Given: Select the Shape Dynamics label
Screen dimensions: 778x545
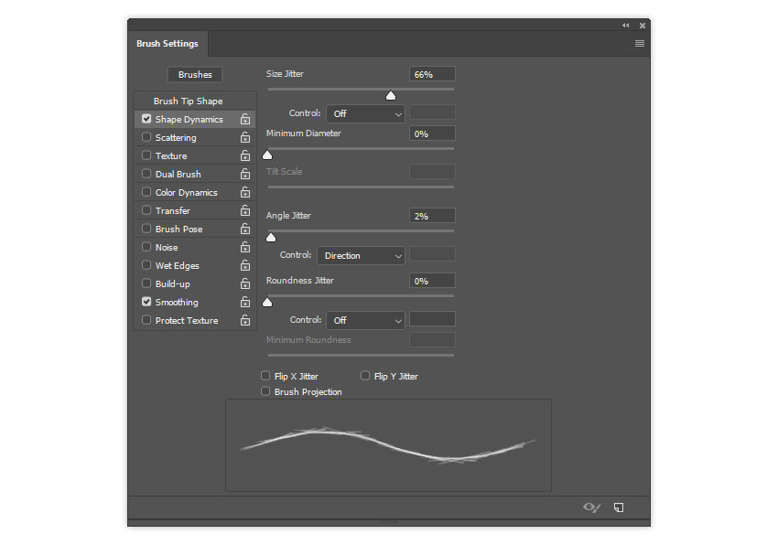Looking at the screenshot, I should [189, 120].
